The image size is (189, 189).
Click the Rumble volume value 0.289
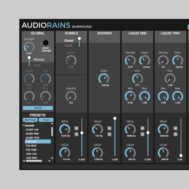(x=82, y=160)
